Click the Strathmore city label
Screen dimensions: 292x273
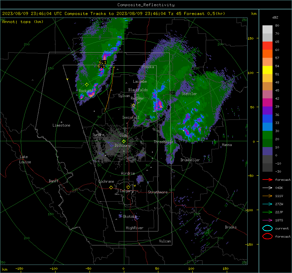158,192
